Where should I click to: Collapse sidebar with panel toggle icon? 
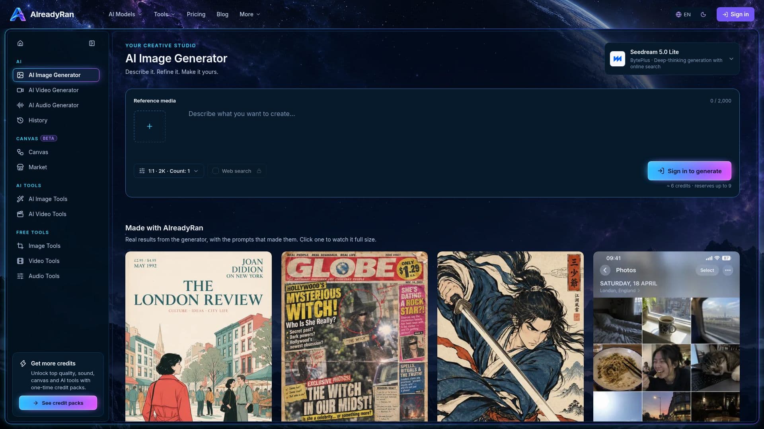pos(92,43)
